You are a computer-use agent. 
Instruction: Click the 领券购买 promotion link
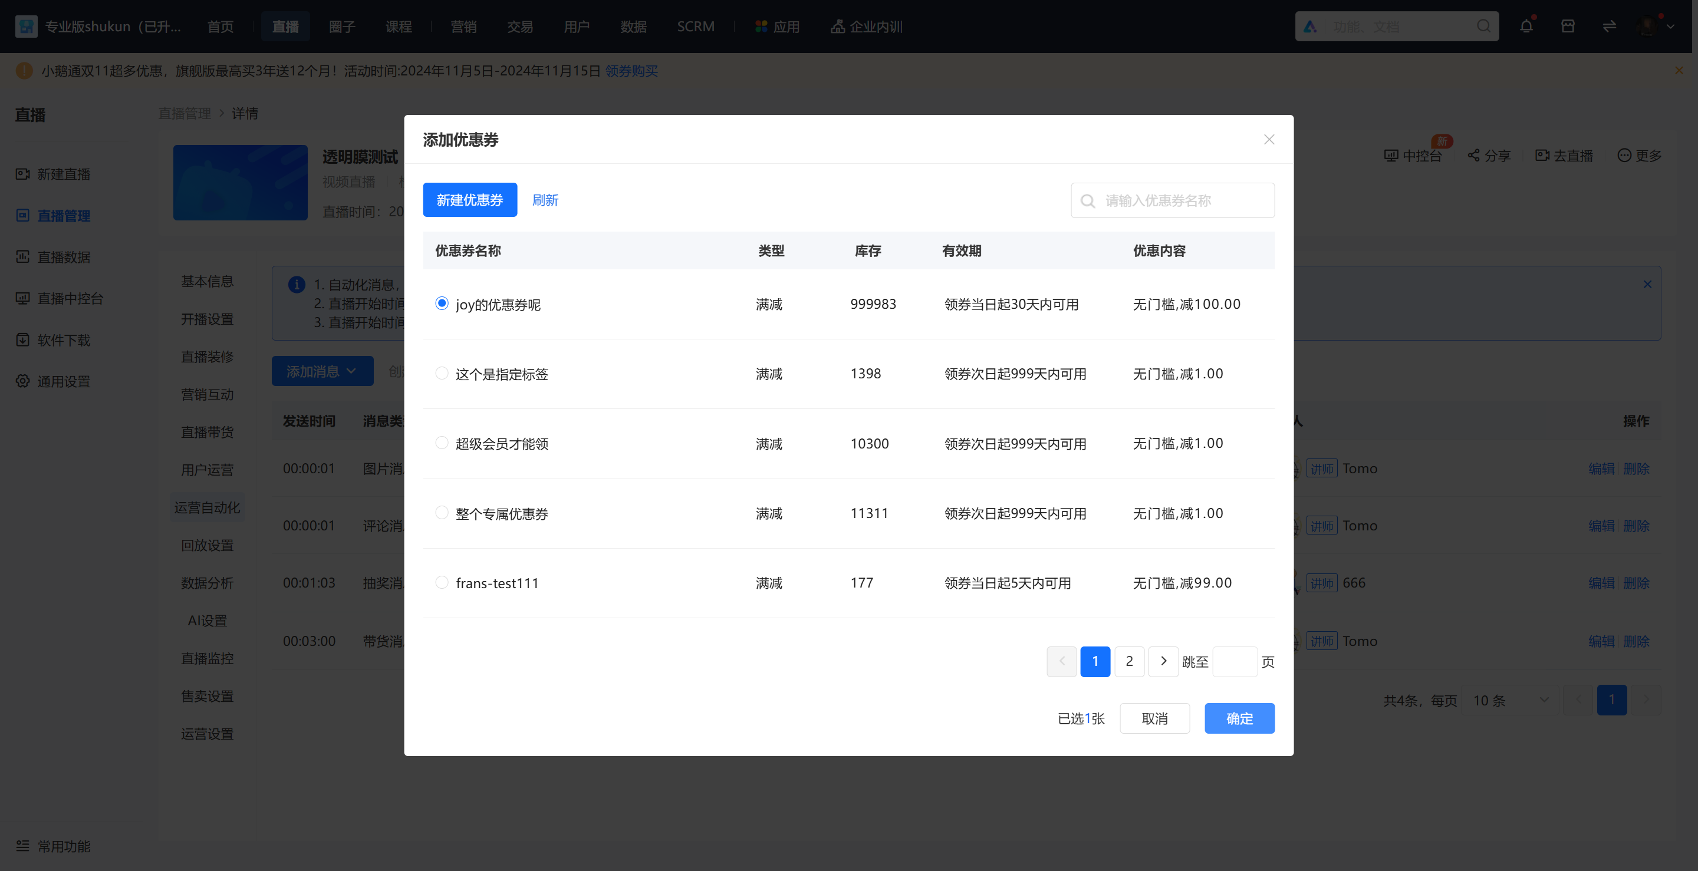(631, 71)
